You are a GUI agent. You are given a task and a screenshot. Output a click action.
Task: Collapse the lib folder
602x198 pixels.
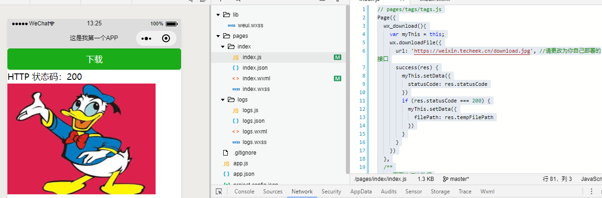(218, 15)
